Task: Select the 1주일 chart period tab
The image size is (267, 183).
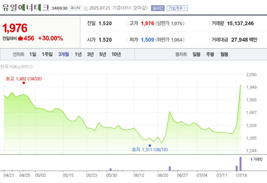Action: tap(47, 54)
